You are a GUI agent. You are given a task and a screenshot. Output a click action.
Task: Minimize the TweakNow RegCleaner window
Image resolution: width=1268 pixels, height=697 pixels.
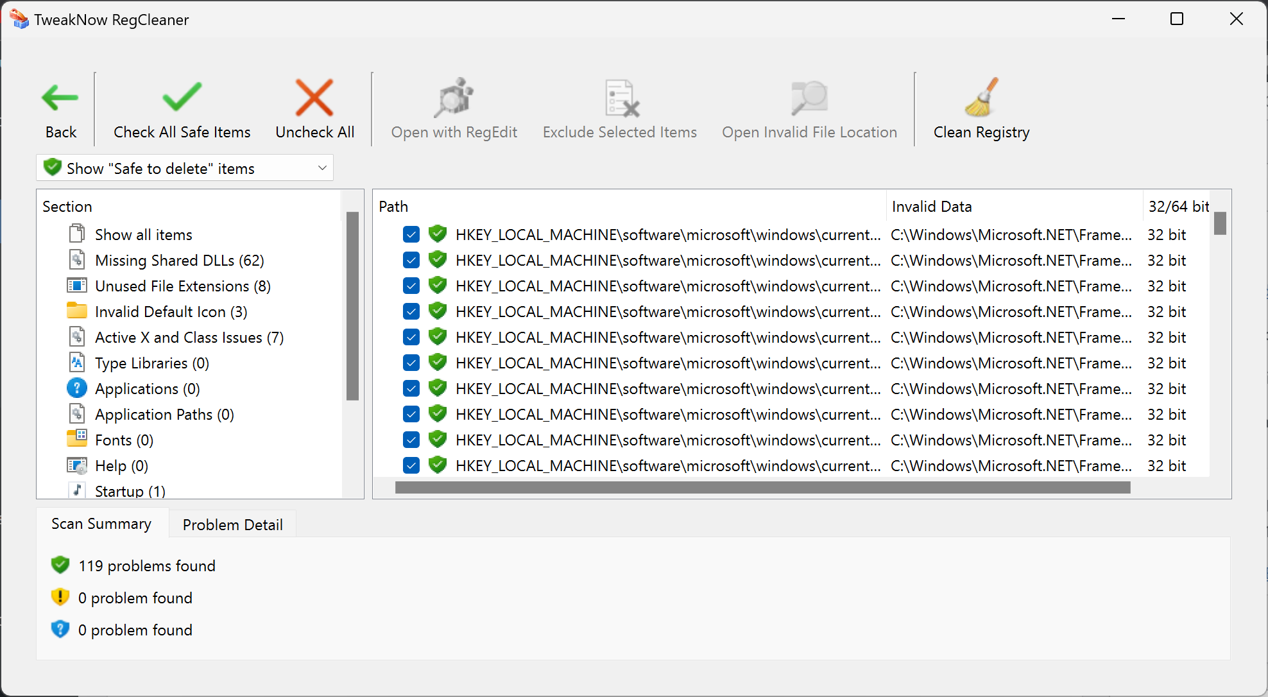[x=1118, y=19]
